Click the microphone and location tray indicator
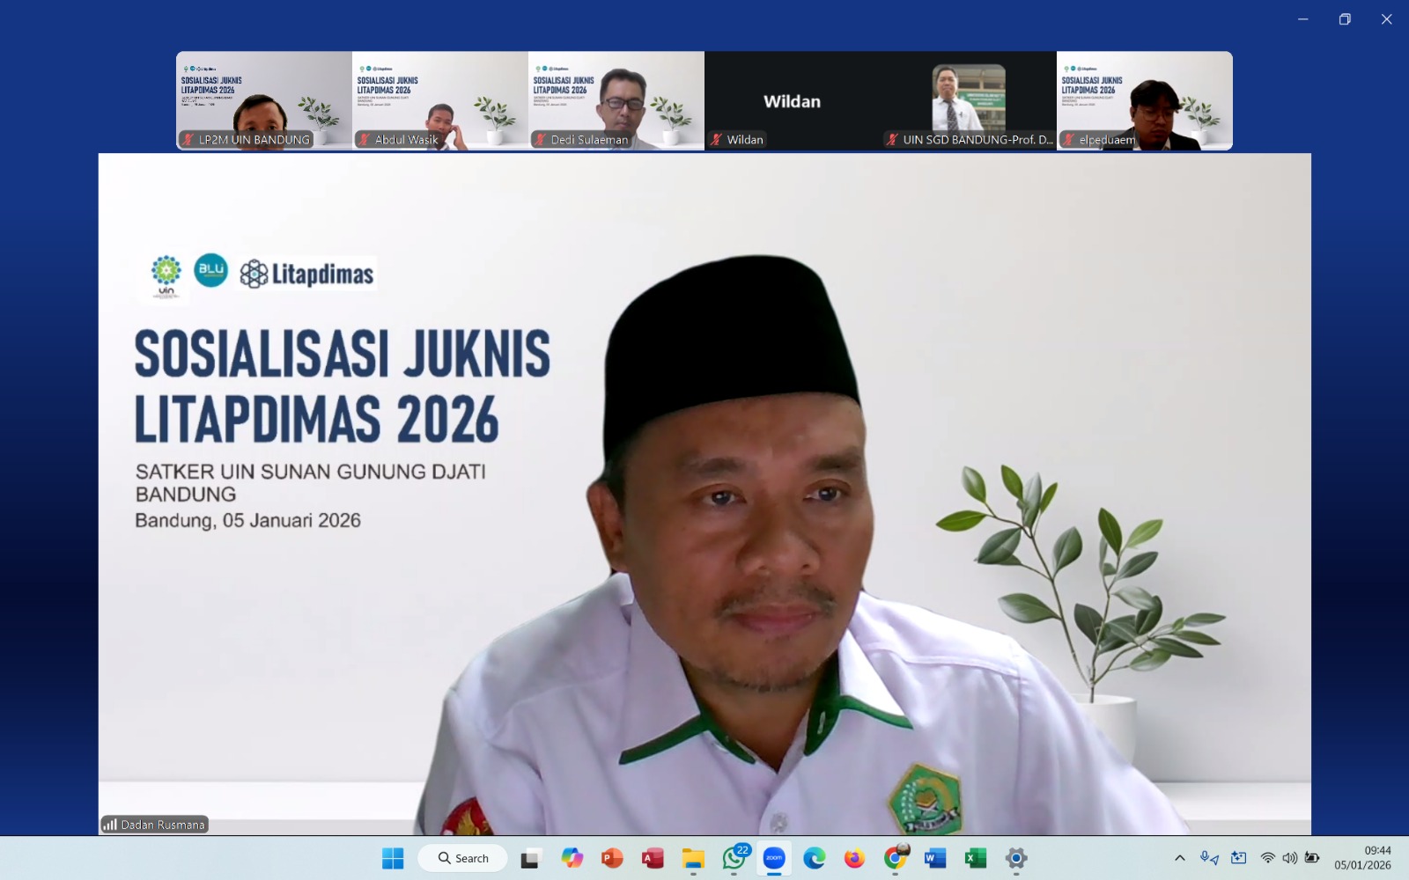Viewport: 1409px width, 880px height. (1209, 858)
